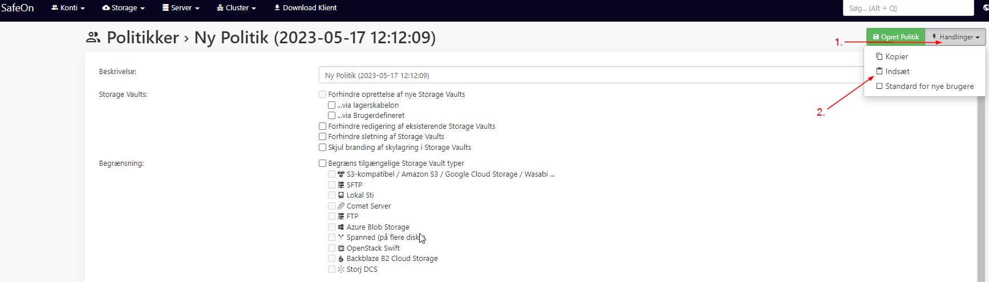This screenshot has width=989, height=282.
Task: Click the green Opret Politik button
Action: pyautogui.click(x=895, y=37)
